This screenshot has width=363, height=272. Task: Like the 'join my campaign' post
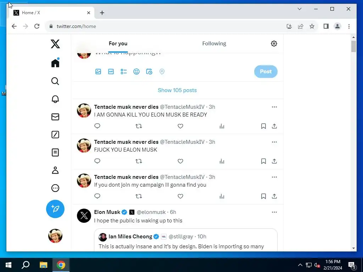click(x=180, y=196)
